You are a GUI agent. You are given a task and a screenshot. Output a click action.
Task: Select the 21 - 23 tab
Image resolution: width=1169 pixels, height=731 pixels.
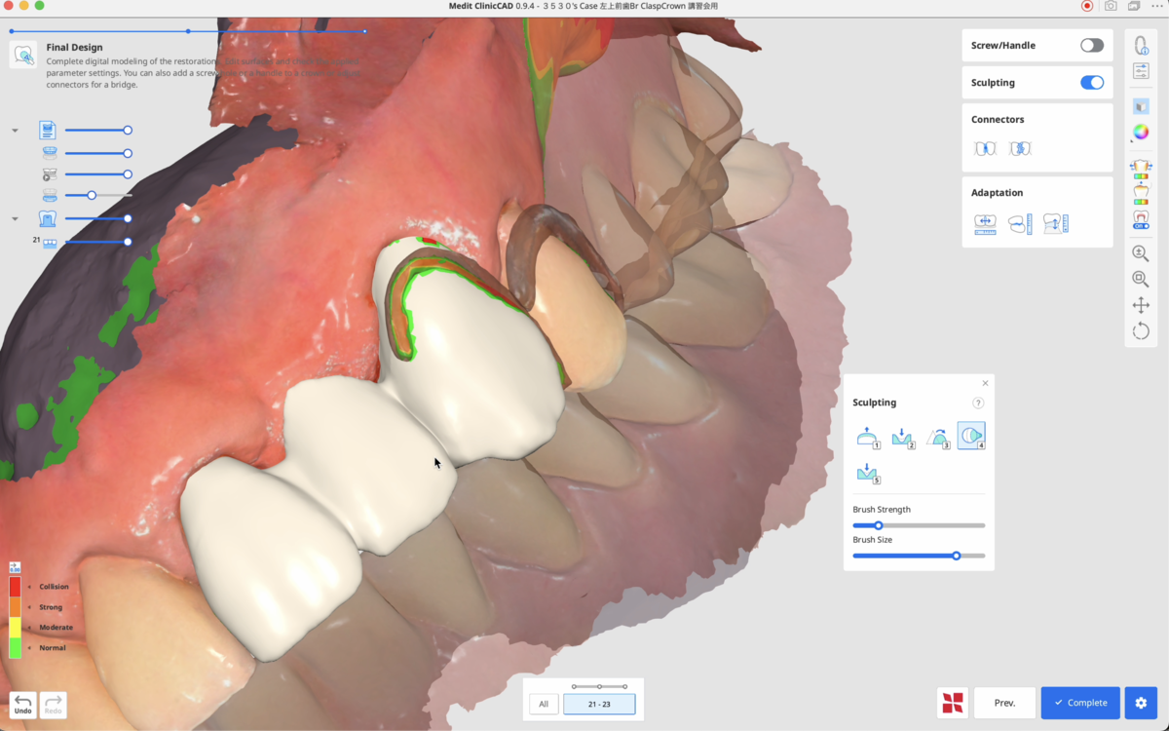tap(599, 704)
